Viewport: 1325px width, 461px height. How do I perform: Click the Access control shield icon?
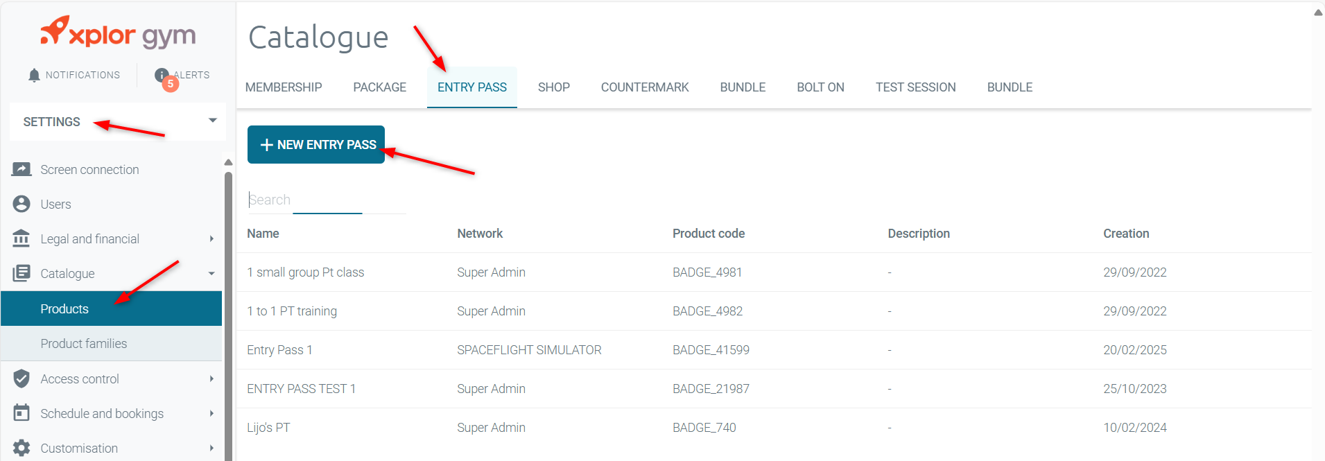(21, 379)
